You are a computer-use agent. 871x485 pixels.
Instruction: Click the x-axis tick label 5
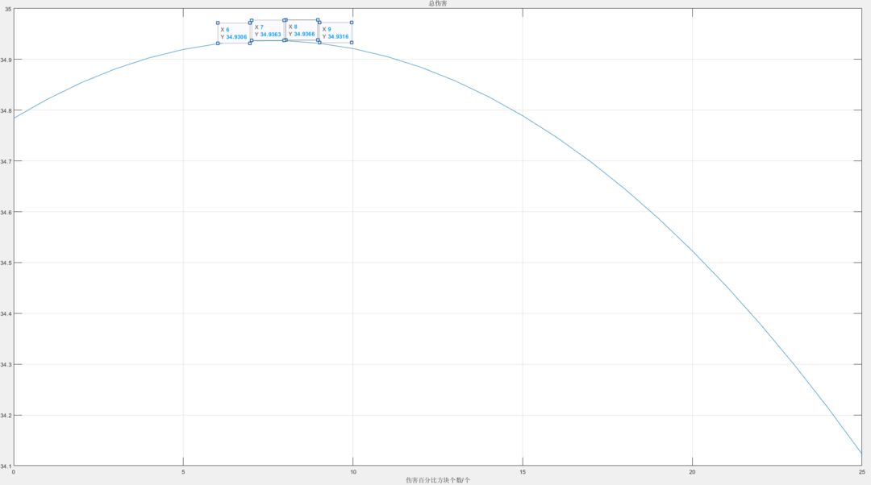pyautogui.click(x=183, y=472)
